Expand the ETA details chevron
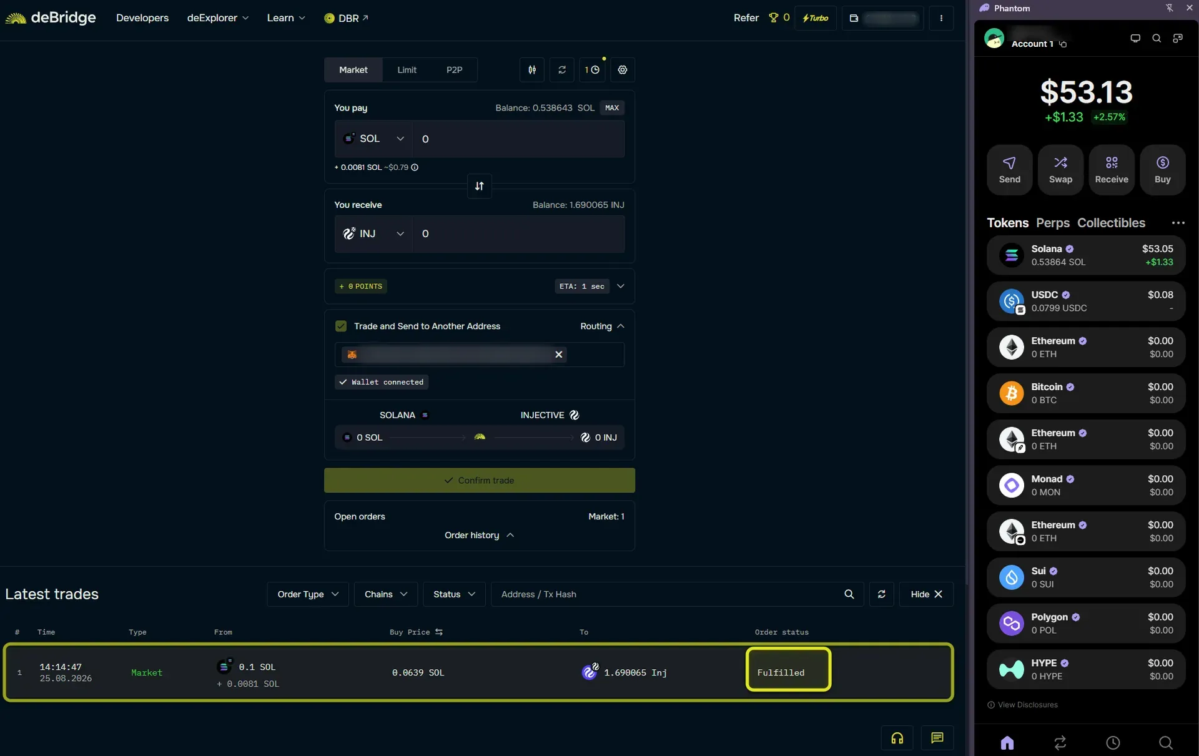The image size is (1199, 756). click(x=621, y=286)
